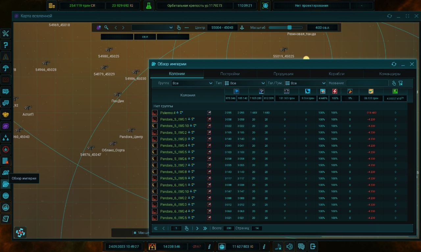The height and width of the screenshot is (252, 421).
Task: Open the statistics chart icon in sidebar
Action: tap(6, 207)
